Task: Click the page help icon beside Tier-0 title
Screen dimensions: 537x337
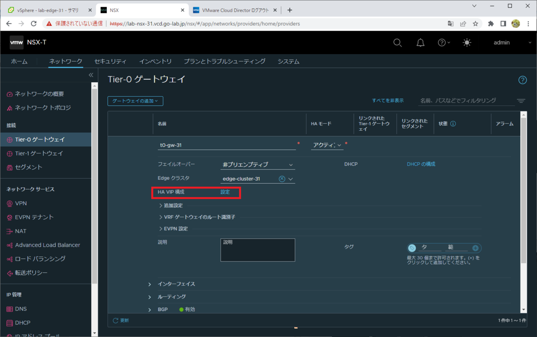Action: (522, 80)
